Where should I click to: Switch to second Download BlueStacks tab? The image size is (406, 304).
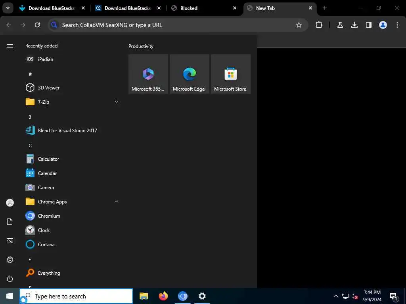128,8
